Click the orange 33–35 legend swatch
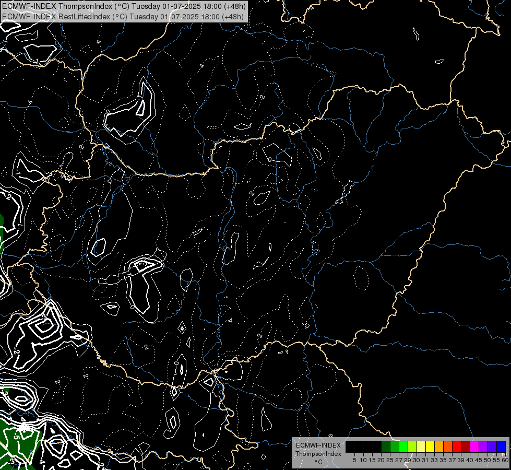Image resolution: width=511 pixels, height=470 pixels. (x=439, y=446)
